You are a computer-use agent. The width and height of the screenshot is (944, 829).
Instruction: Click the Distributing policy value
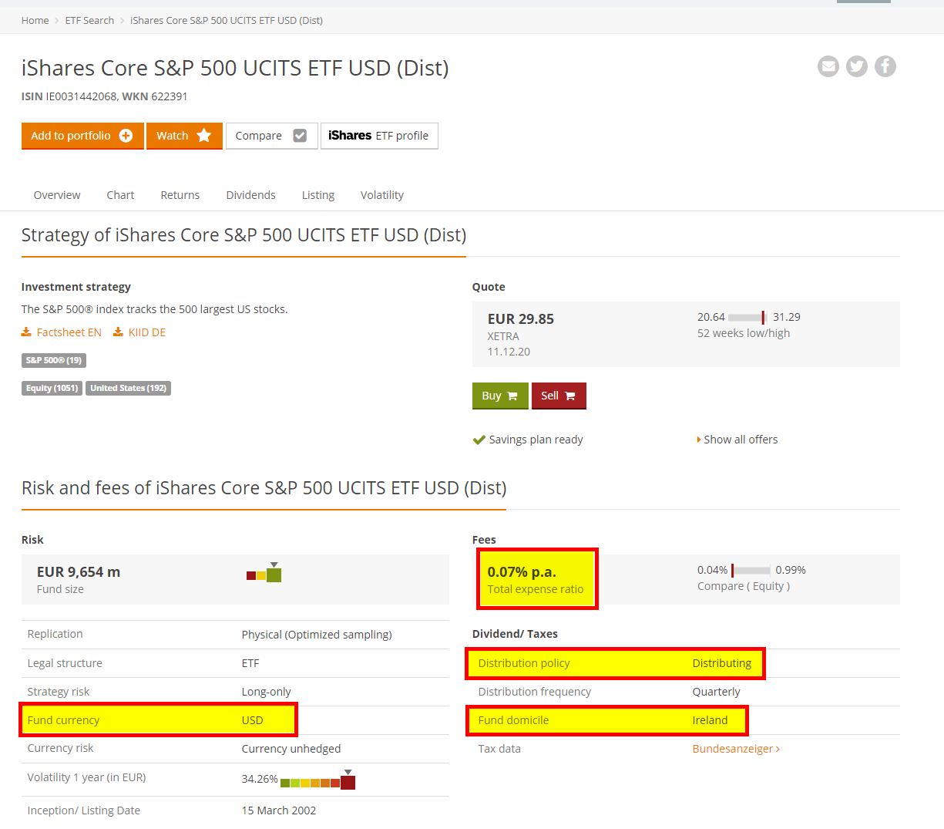click(722, 663)
